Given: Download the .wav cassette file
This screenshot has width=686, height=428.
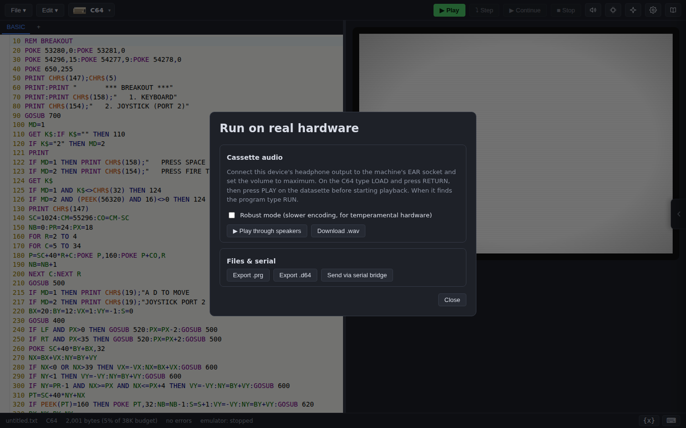Looking at the screenshot, I should 338,231.
